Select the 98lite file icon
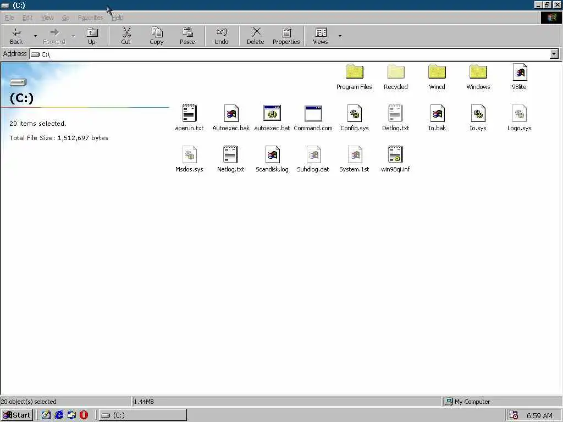563x422 pixels. click(520, 77)
